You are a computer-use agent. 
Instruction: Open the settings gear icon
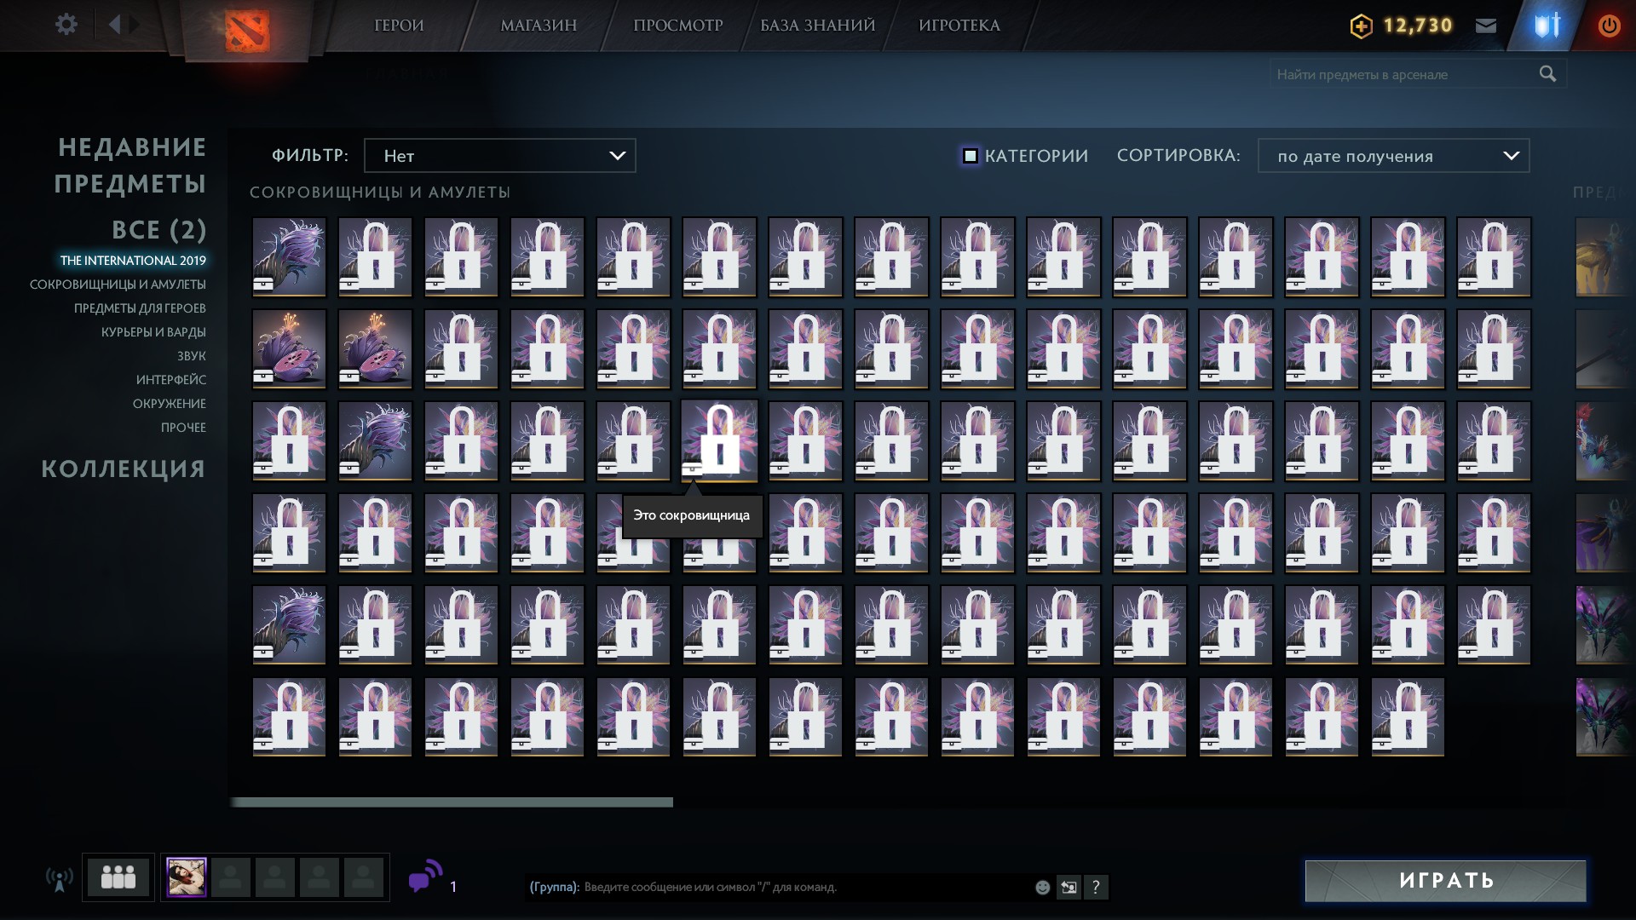pos(66,25)
